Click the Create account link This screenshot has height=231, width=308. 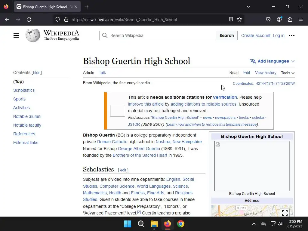[256, 35]
